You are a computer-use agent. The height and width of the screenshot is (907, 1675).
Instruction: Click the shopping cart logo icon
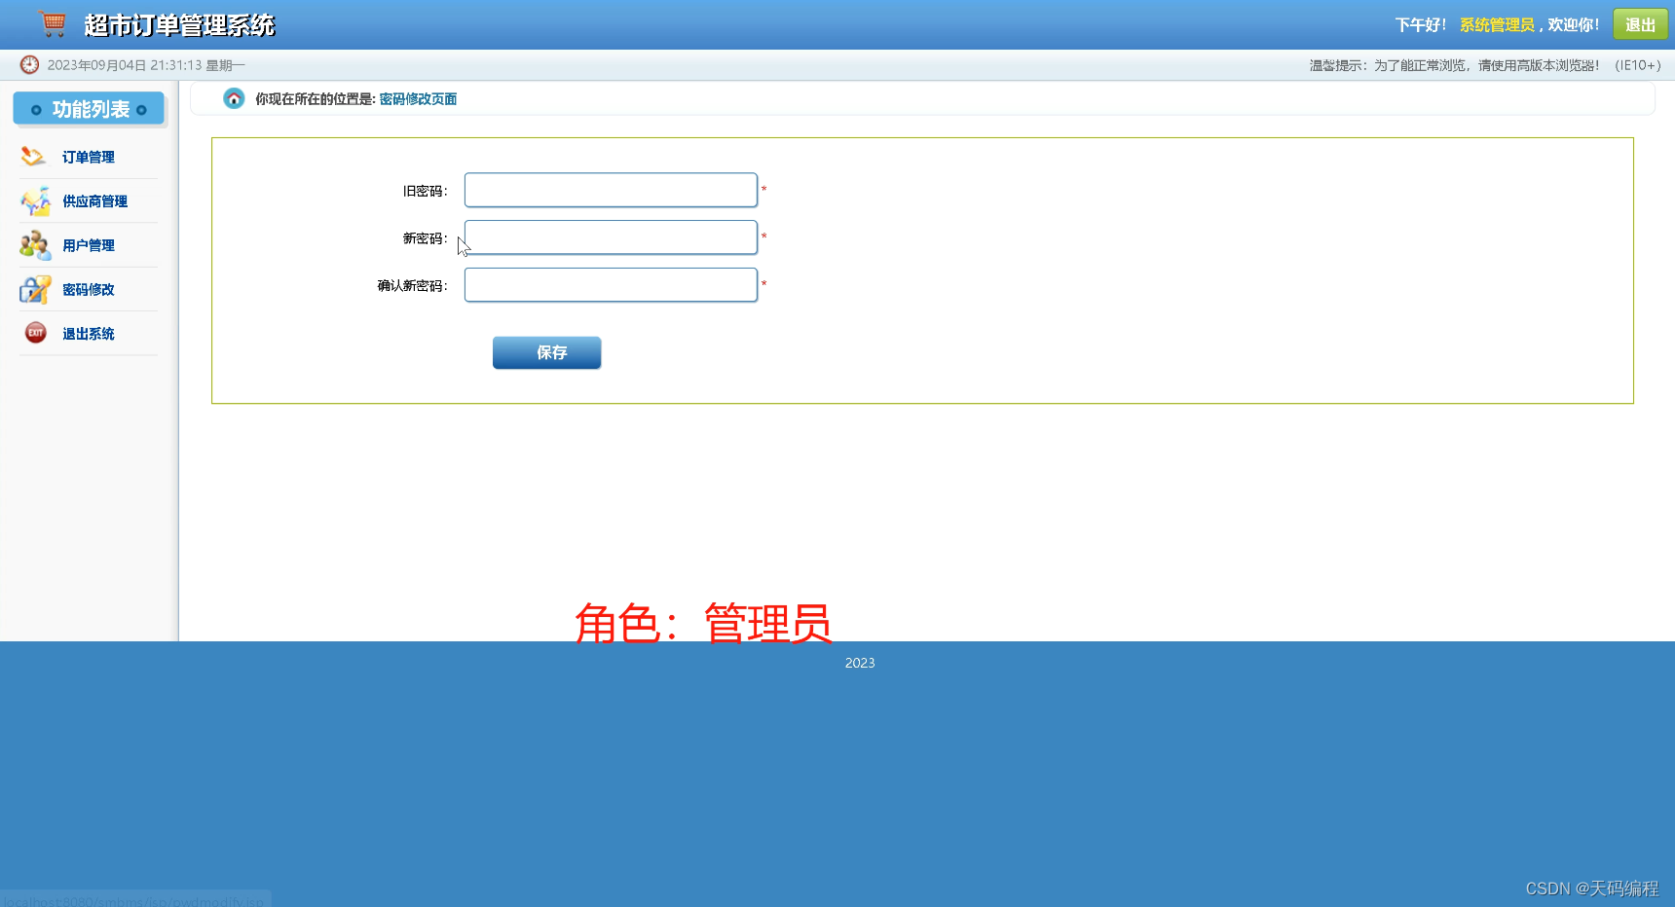click(53, 23)
